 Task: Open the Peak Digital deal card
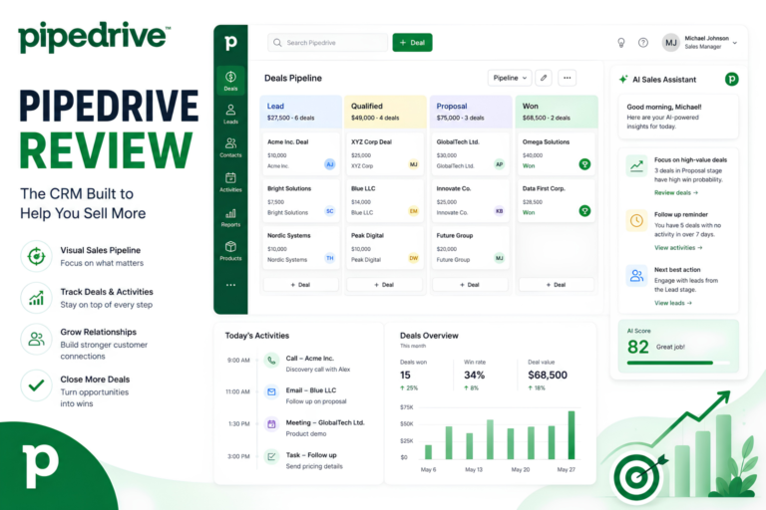point(384,248)
